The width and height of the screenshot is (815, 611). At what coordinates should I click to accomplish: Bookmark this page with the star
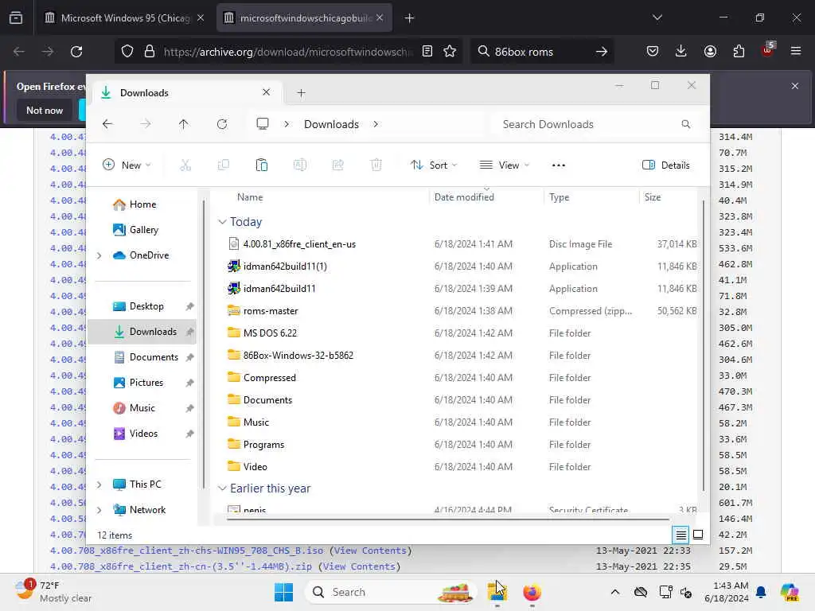(450, 52)
